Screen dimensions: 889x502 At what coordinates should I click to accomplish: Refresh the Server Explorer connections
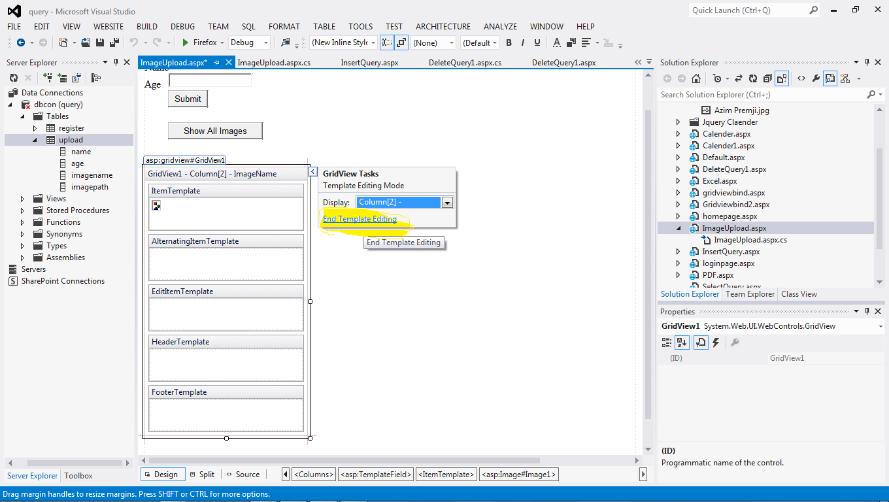pos(13,78)
